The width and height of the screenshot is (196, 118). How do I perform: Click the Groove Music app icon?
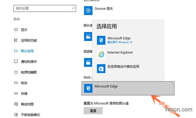(88, 11)
